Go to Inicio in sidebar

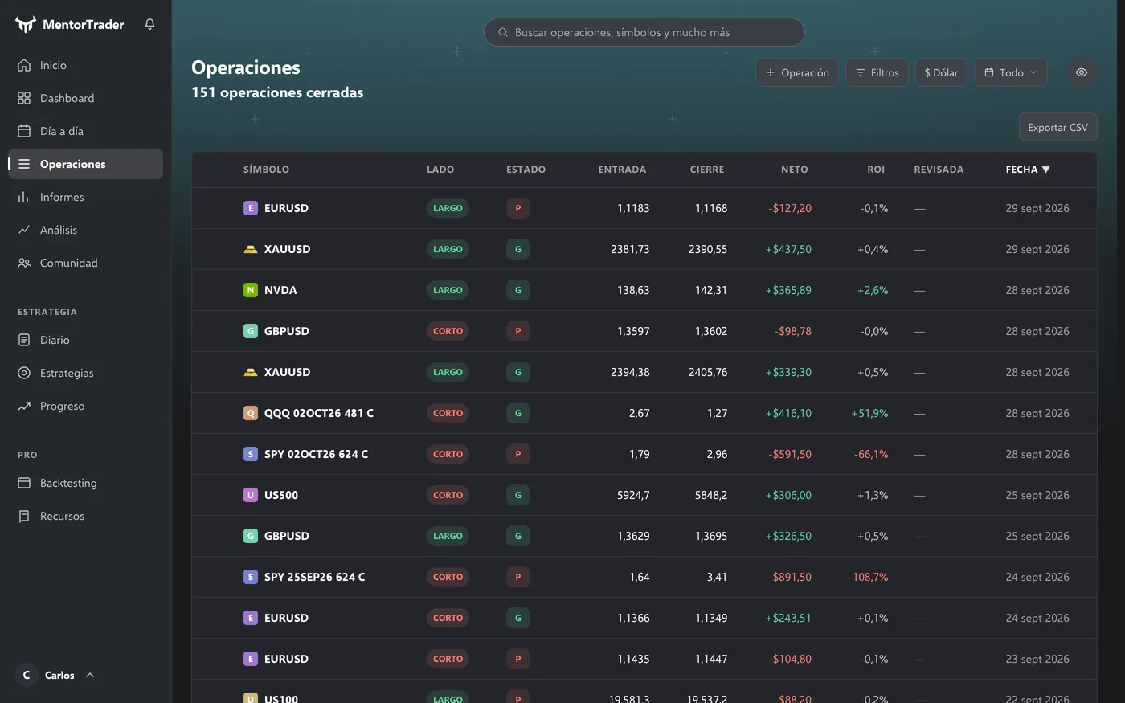85,65
